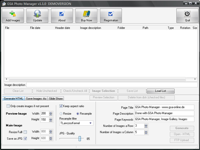Click the scroll left arrow of list
This screenshot has width=200, height=150.
pos(7,79)
